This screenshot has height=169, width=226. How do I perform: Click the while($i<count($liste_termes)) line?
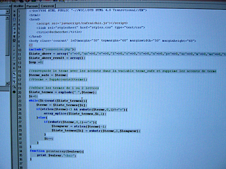(58, 101)
